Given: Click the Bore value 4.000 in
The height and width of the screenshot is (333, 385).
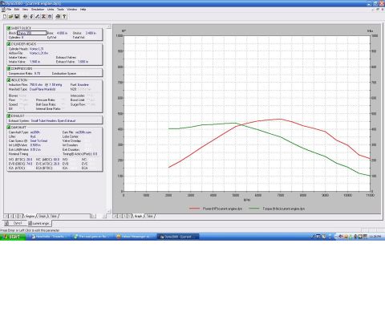Looking at the screenshot, I should [x=62, y=33].
